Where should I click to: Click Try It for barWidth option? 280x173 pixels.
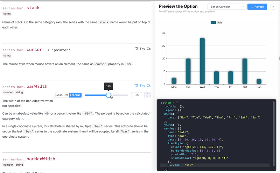coord(142,86)
